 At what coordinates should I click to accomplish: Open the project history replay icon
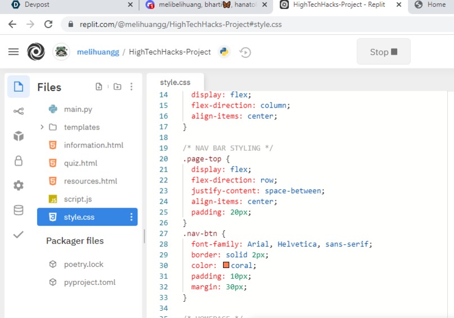(245, 52)
